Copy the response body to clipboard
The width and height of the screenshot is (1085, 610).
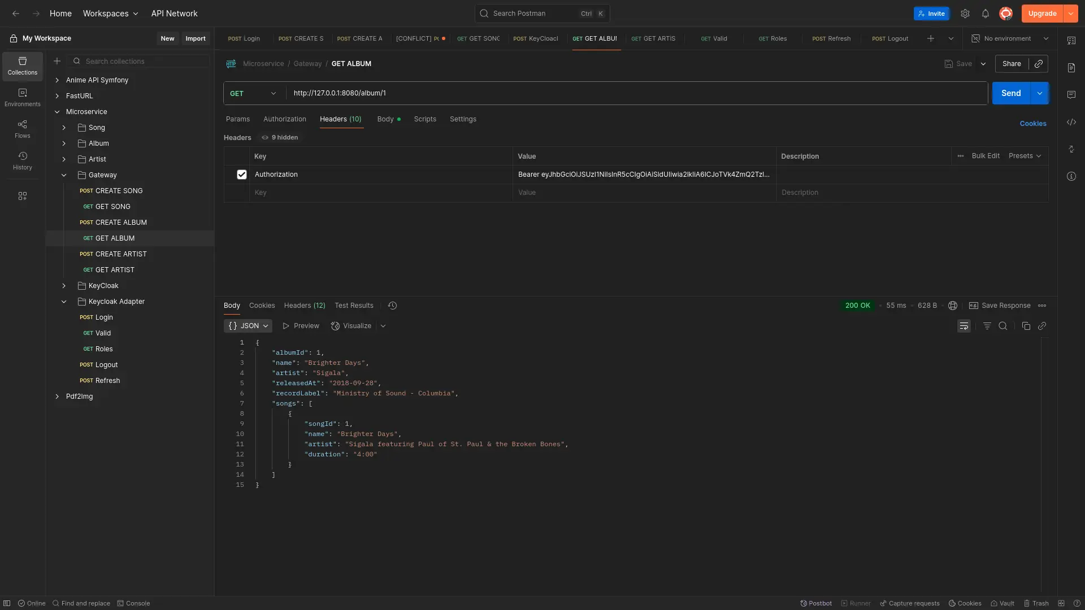1026,326
